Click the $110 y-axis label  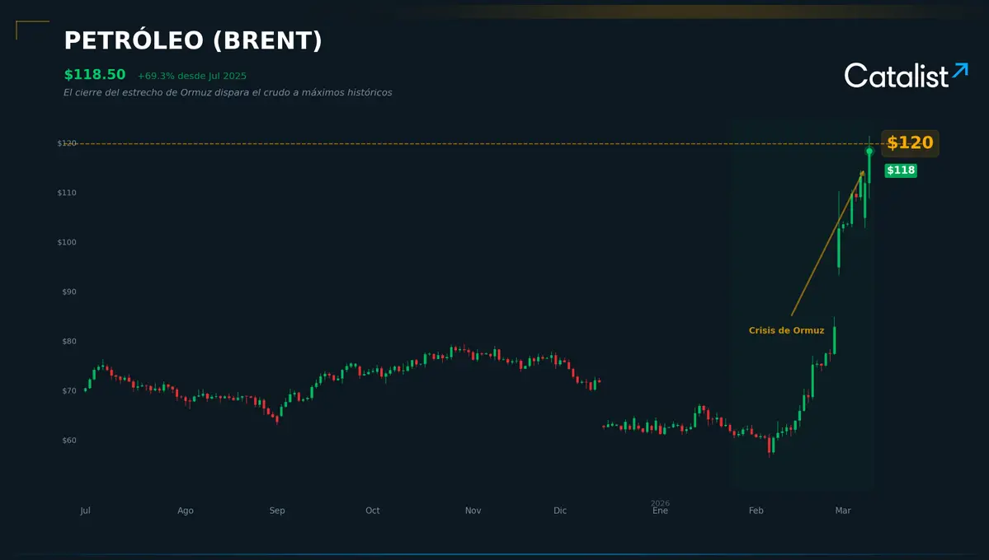pyautogui.click(x=67, y=193)
